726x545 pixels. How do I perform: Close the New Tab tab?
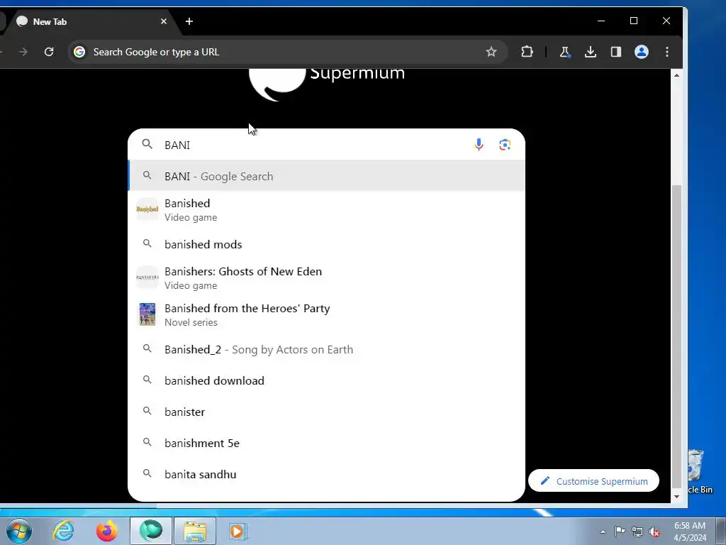[x=164, y=21]
